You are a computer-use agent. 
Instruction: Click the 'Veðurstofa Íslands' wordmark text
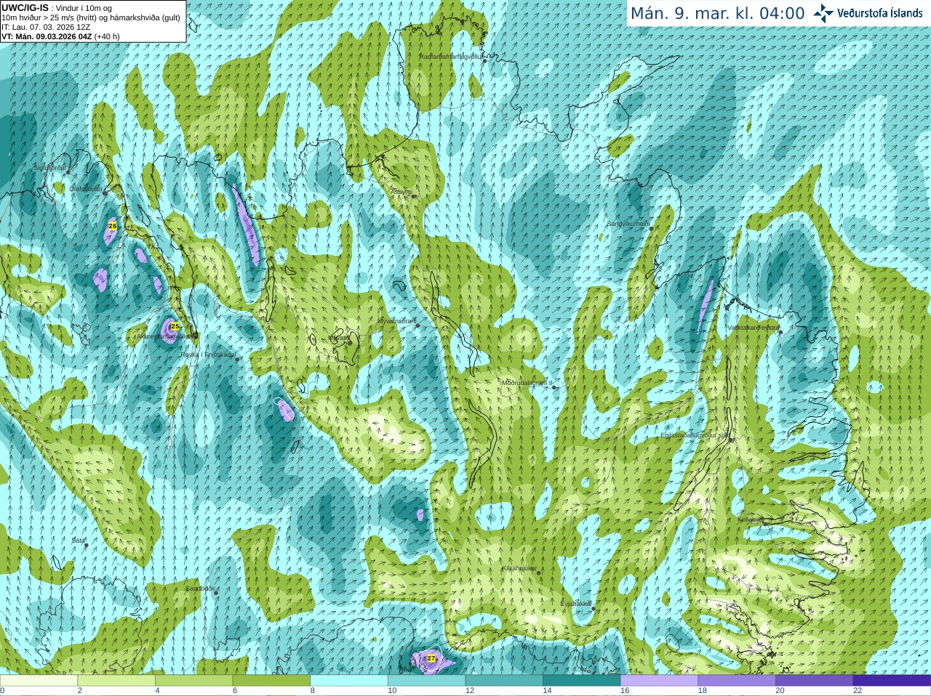pos(879,13)
